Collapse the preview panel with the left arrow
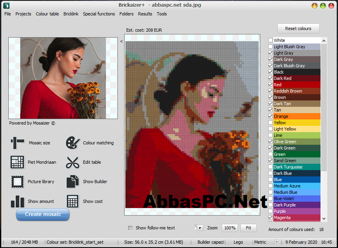Viewport: 338px width, 248px height. click(x=121, y=41)
